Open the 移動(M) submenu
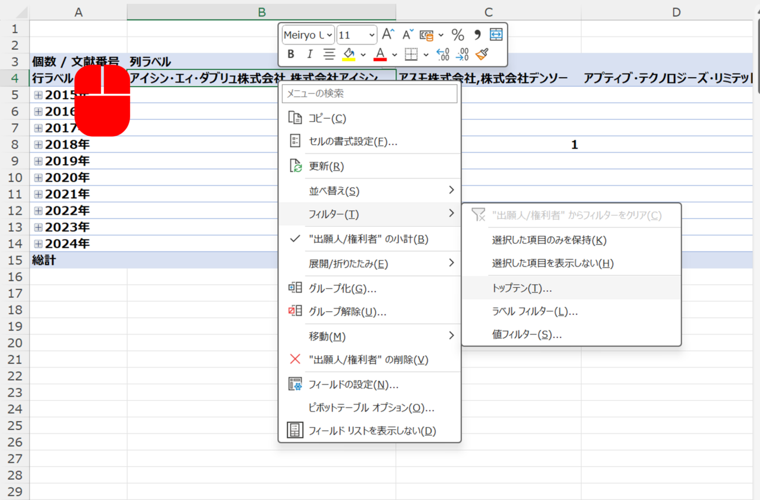This screenshot has width=760, height=500. pyautogui.click(x=369, y=336)
